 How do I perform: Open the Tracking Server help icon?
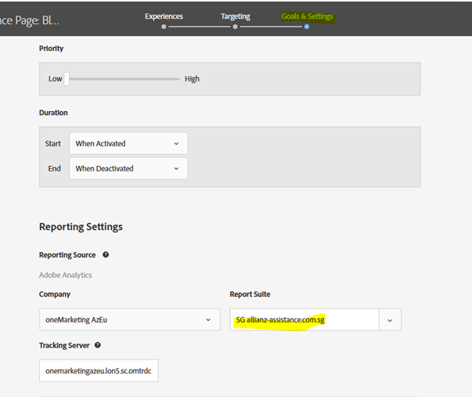98,345
